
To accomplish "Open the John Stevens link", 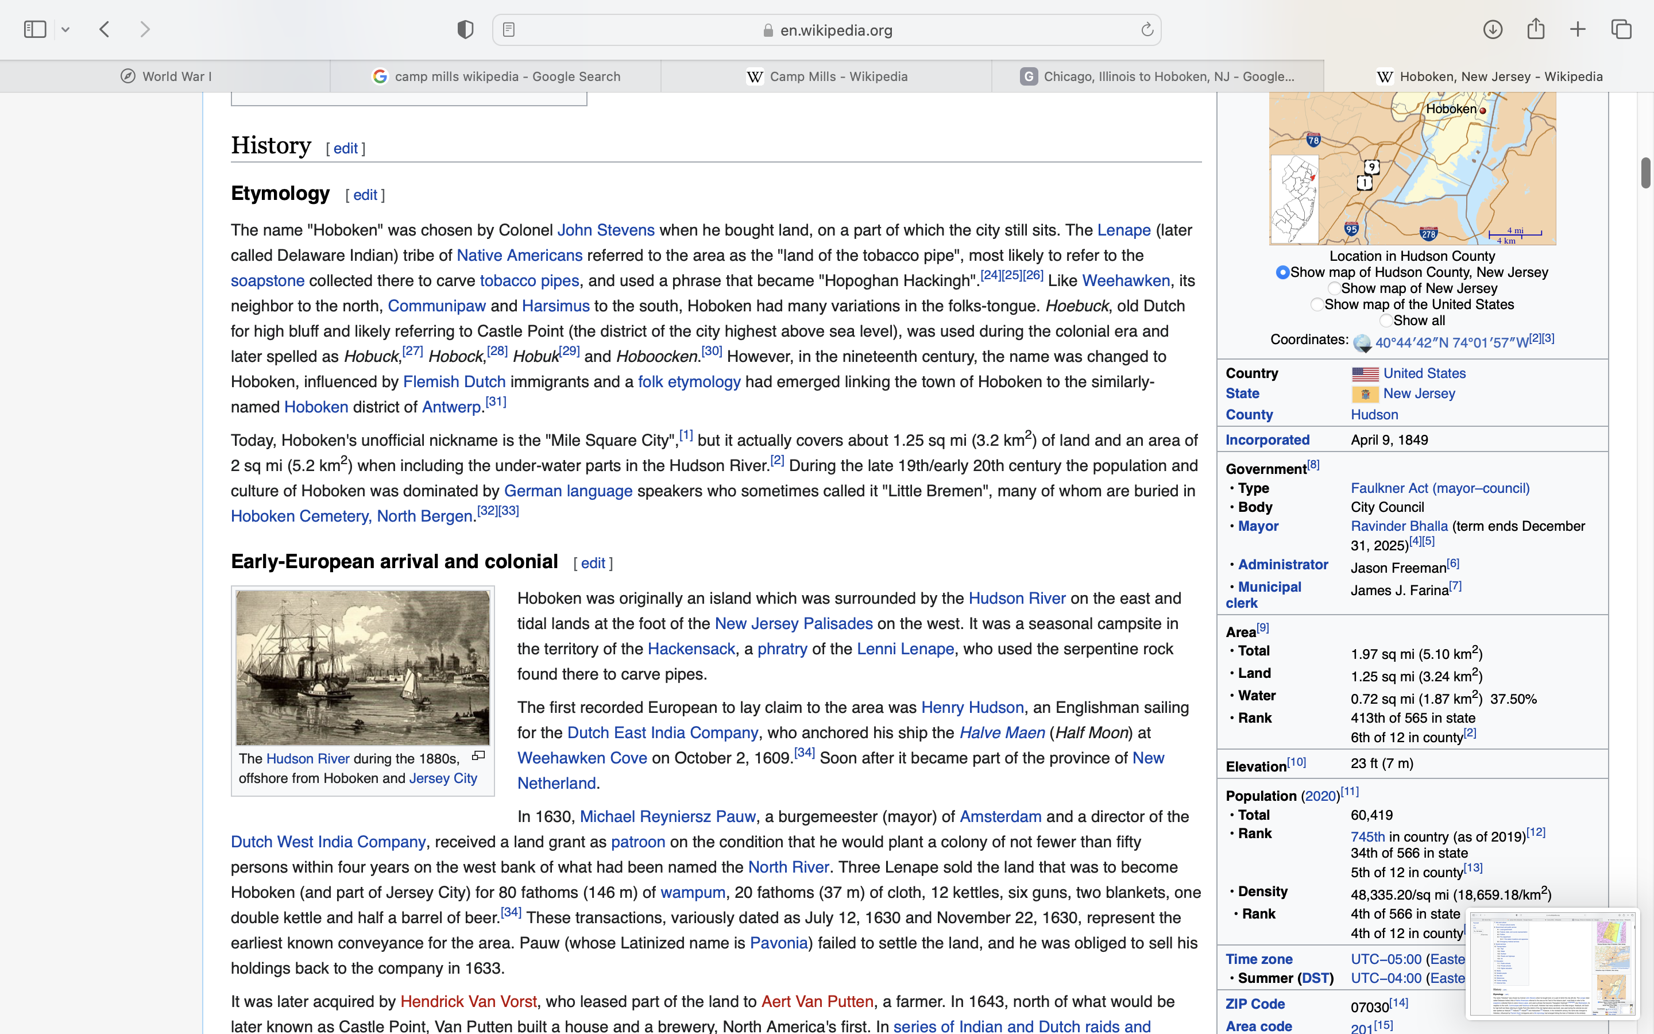I will click(605, 230).
